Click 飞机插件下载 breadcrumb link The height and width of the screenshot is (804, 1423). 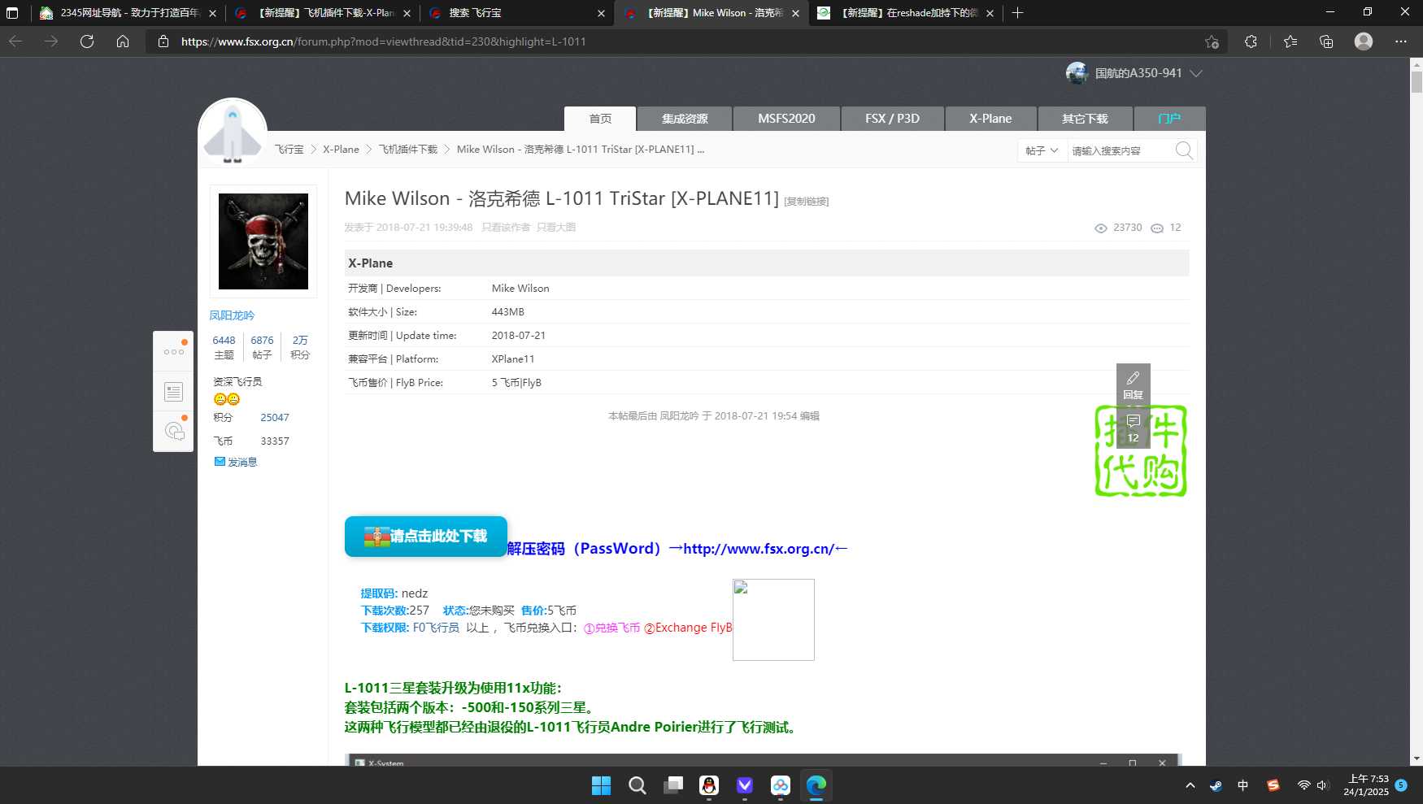point(407,150)
